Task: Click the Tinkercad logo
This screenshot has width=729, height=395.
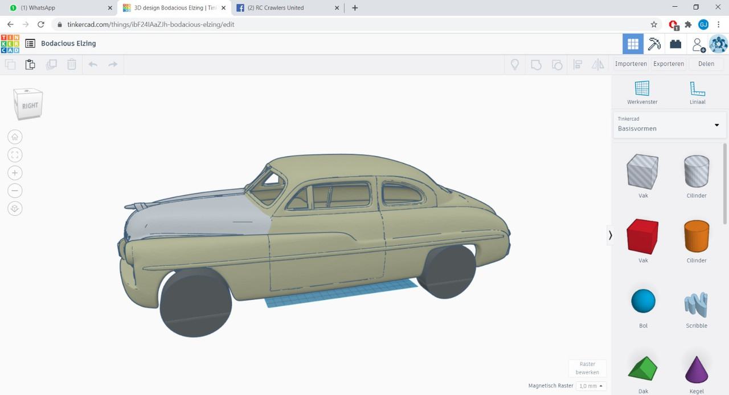Action: coord(10,44)
